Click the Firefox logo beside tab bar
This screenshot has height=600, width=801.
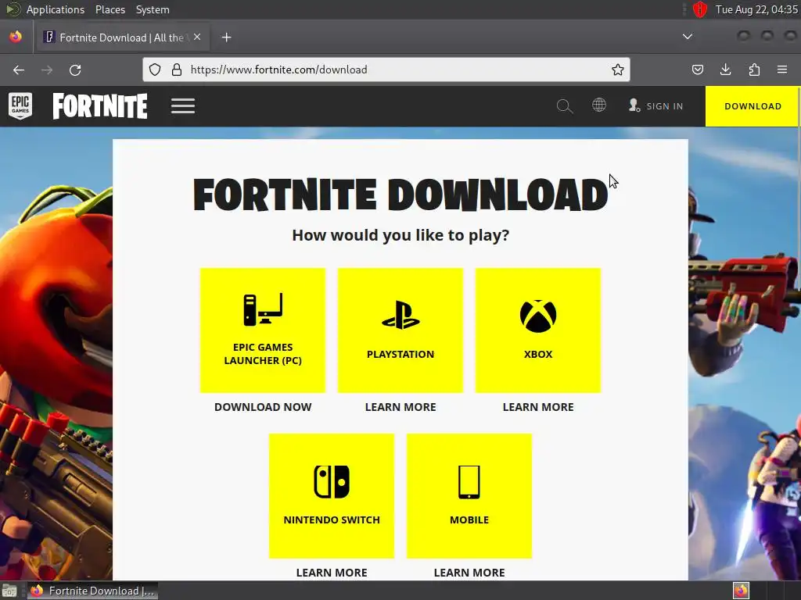pyautogui.click(x=16, y=37)
